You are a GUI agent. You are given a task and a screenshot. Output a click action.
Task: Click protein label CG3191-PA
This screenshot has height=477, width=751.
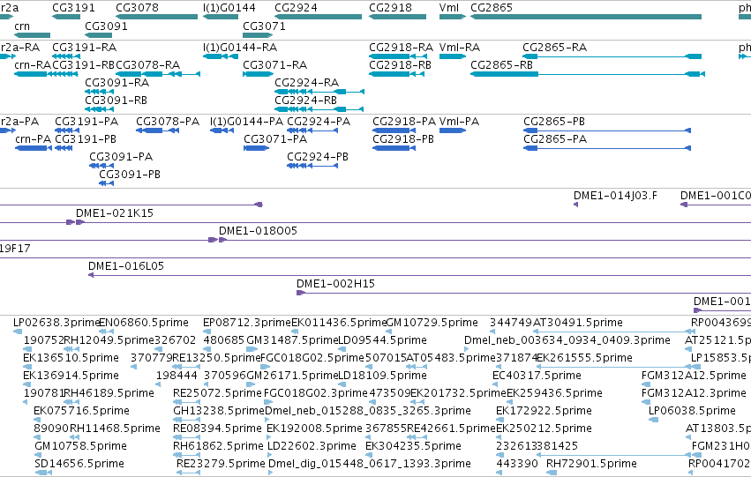[86, 122]
